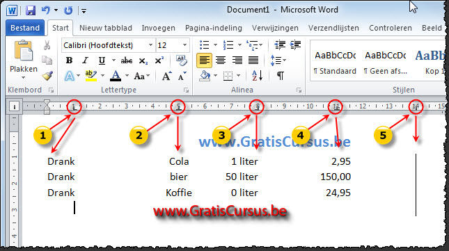Viewport: 449px width, 251px height.
Task: Apply the Standaard style
Action: [x=335, y=63]
